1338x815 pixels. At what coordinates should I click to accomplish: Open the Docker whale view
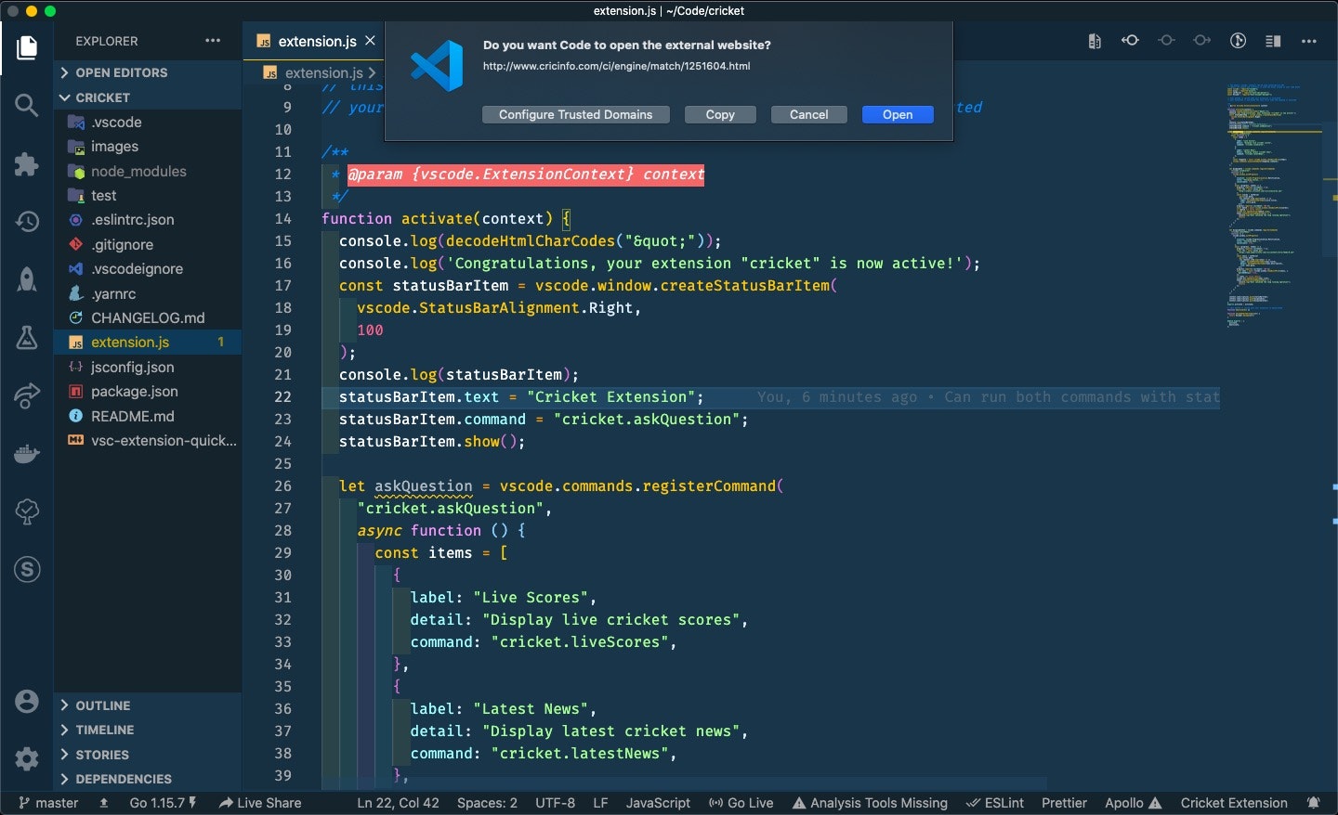tap(25, 453)
